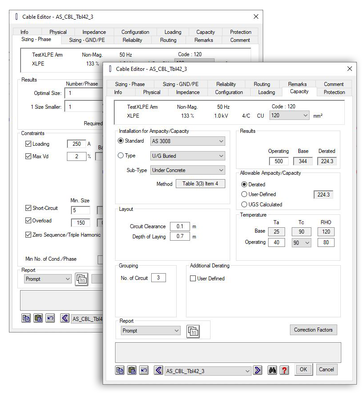Enable User Defined additional derating
Screen dimensions: 364x394
pyautogui.click(x=193, y=279)
